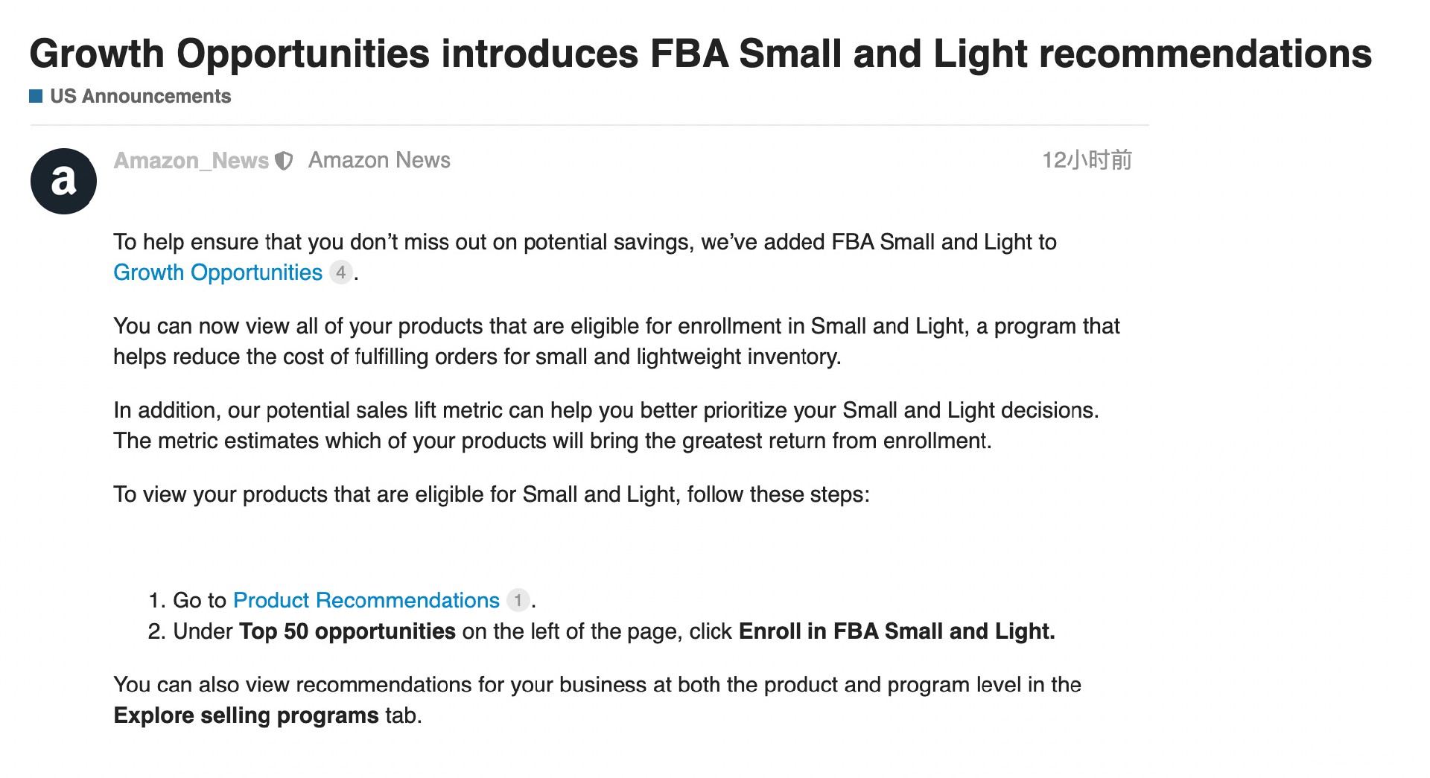Image resolution: width=1430 pixels, height=778 pixels.
Task: Open the Amazon_News user profile name
Action: [x=191, y=161]
